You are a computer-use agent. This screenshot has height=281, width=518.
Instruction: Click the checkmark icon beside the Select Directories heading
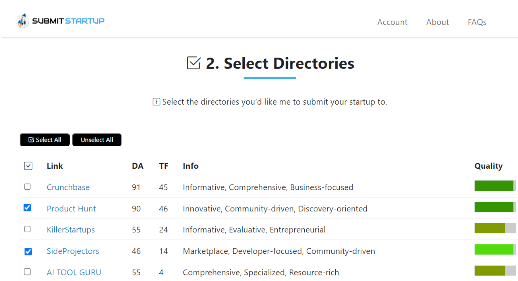coord(194,63)
